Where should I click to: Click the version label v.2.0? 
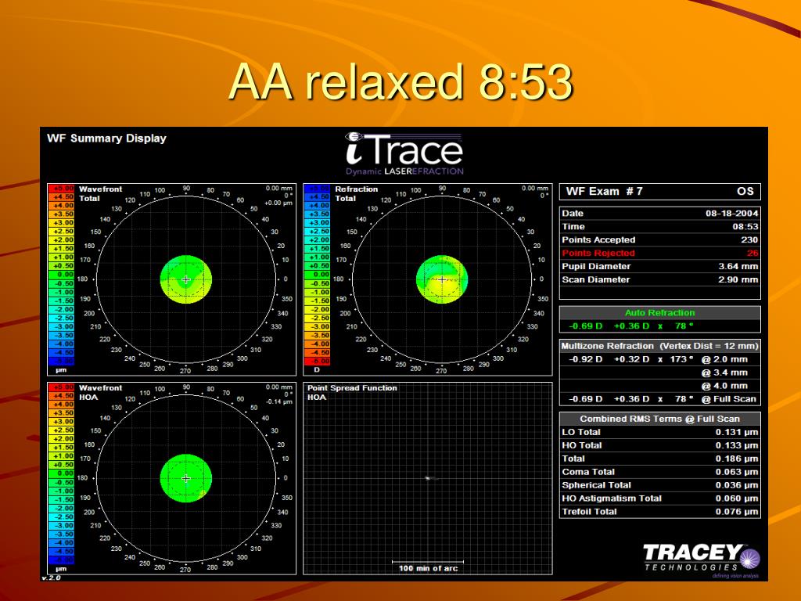point(51,578)
